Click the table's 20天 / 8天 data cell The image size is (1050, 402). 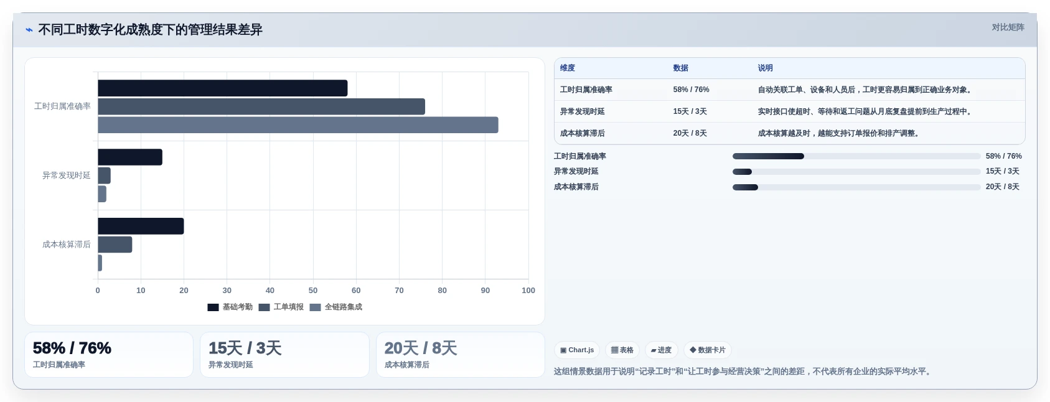pos(690,134)
